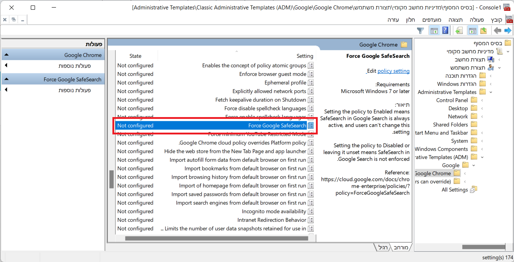
Task: Click the policy icon for Explicitly allowed network ports
Action: pos(310,91)
